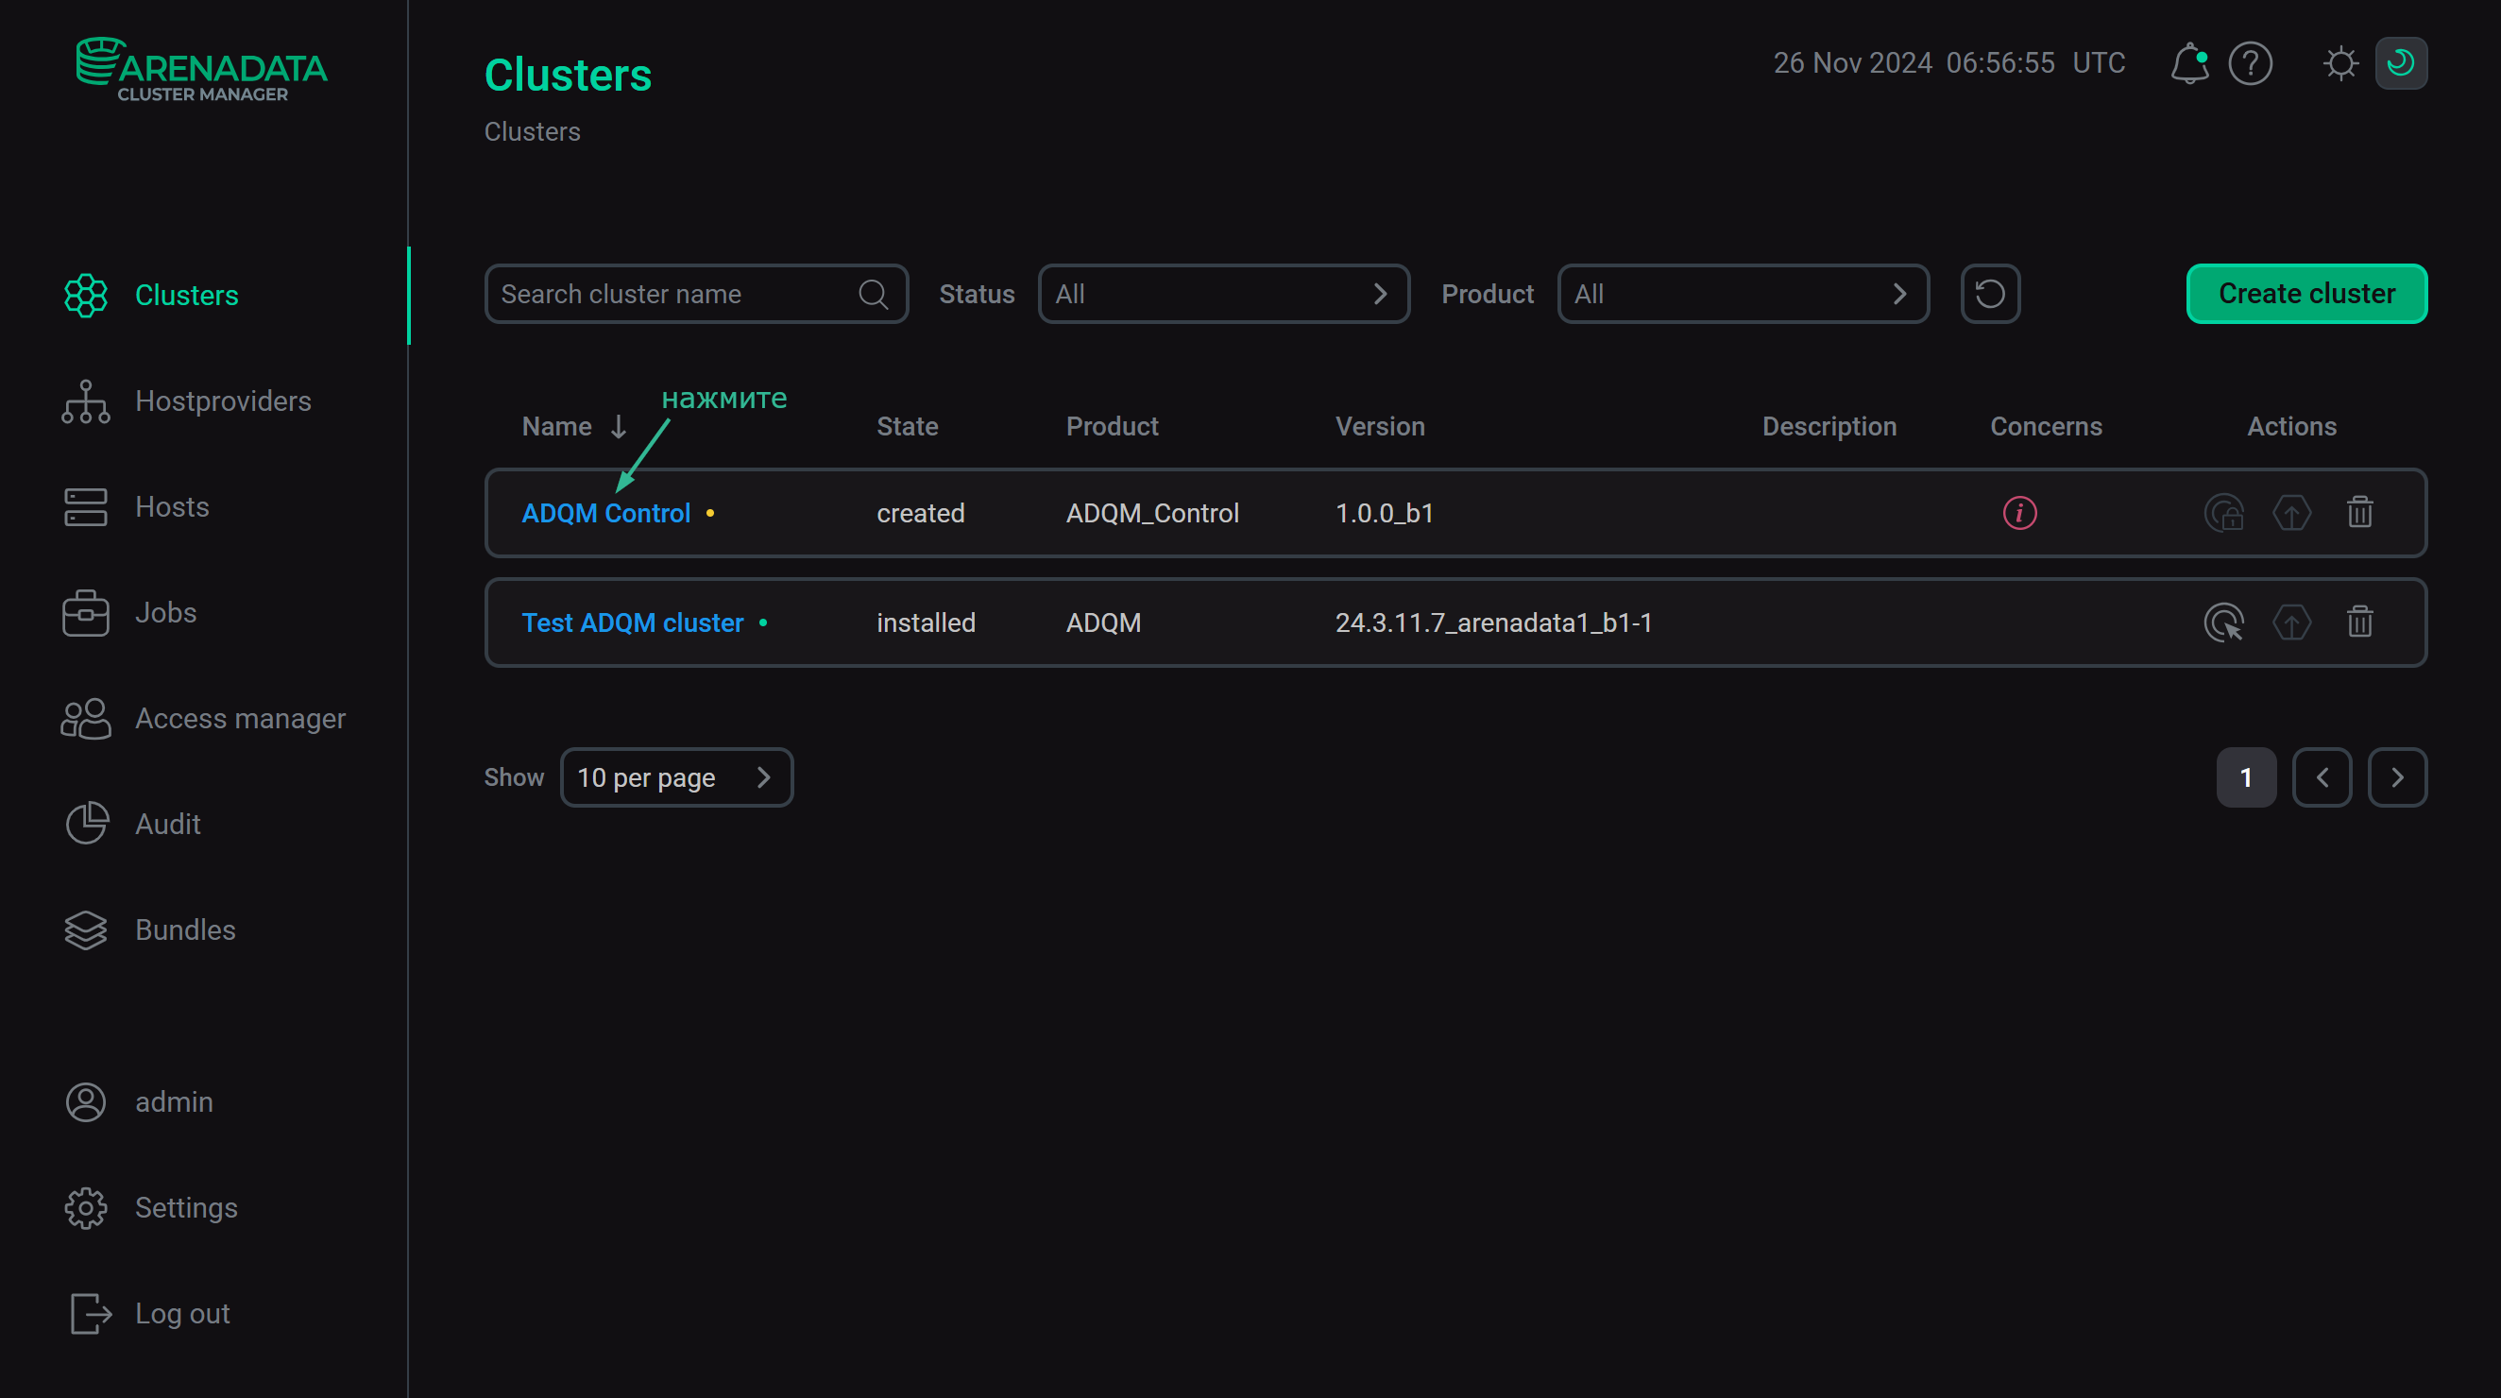This screenshot has height=1398, width=2501.
Task: Click the reset filters refresh icon
Action: 1989,293
